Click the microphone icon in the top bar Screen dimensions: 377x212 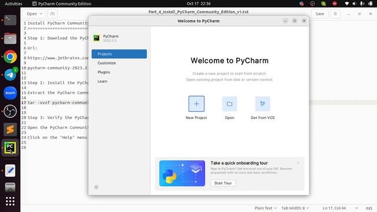[362, 4]
